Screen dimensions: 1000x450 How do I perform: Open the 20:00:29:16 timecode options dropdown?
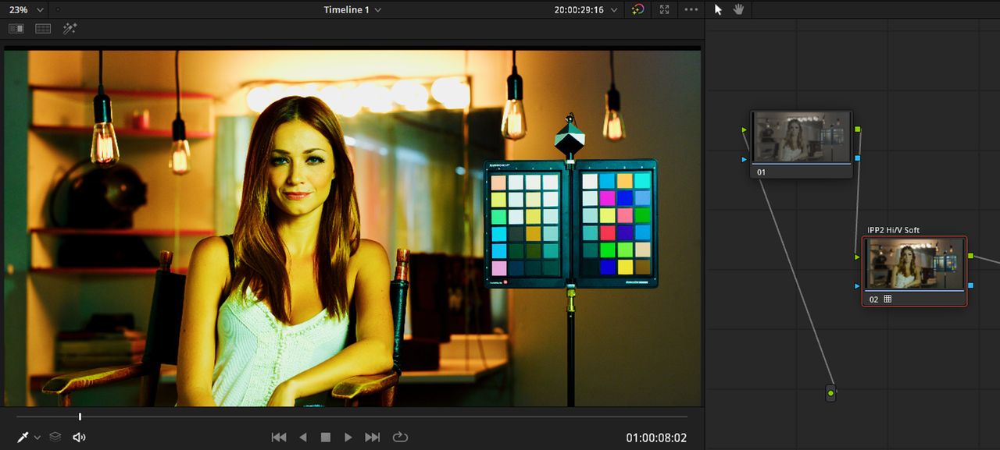click(x=614, y=10)
